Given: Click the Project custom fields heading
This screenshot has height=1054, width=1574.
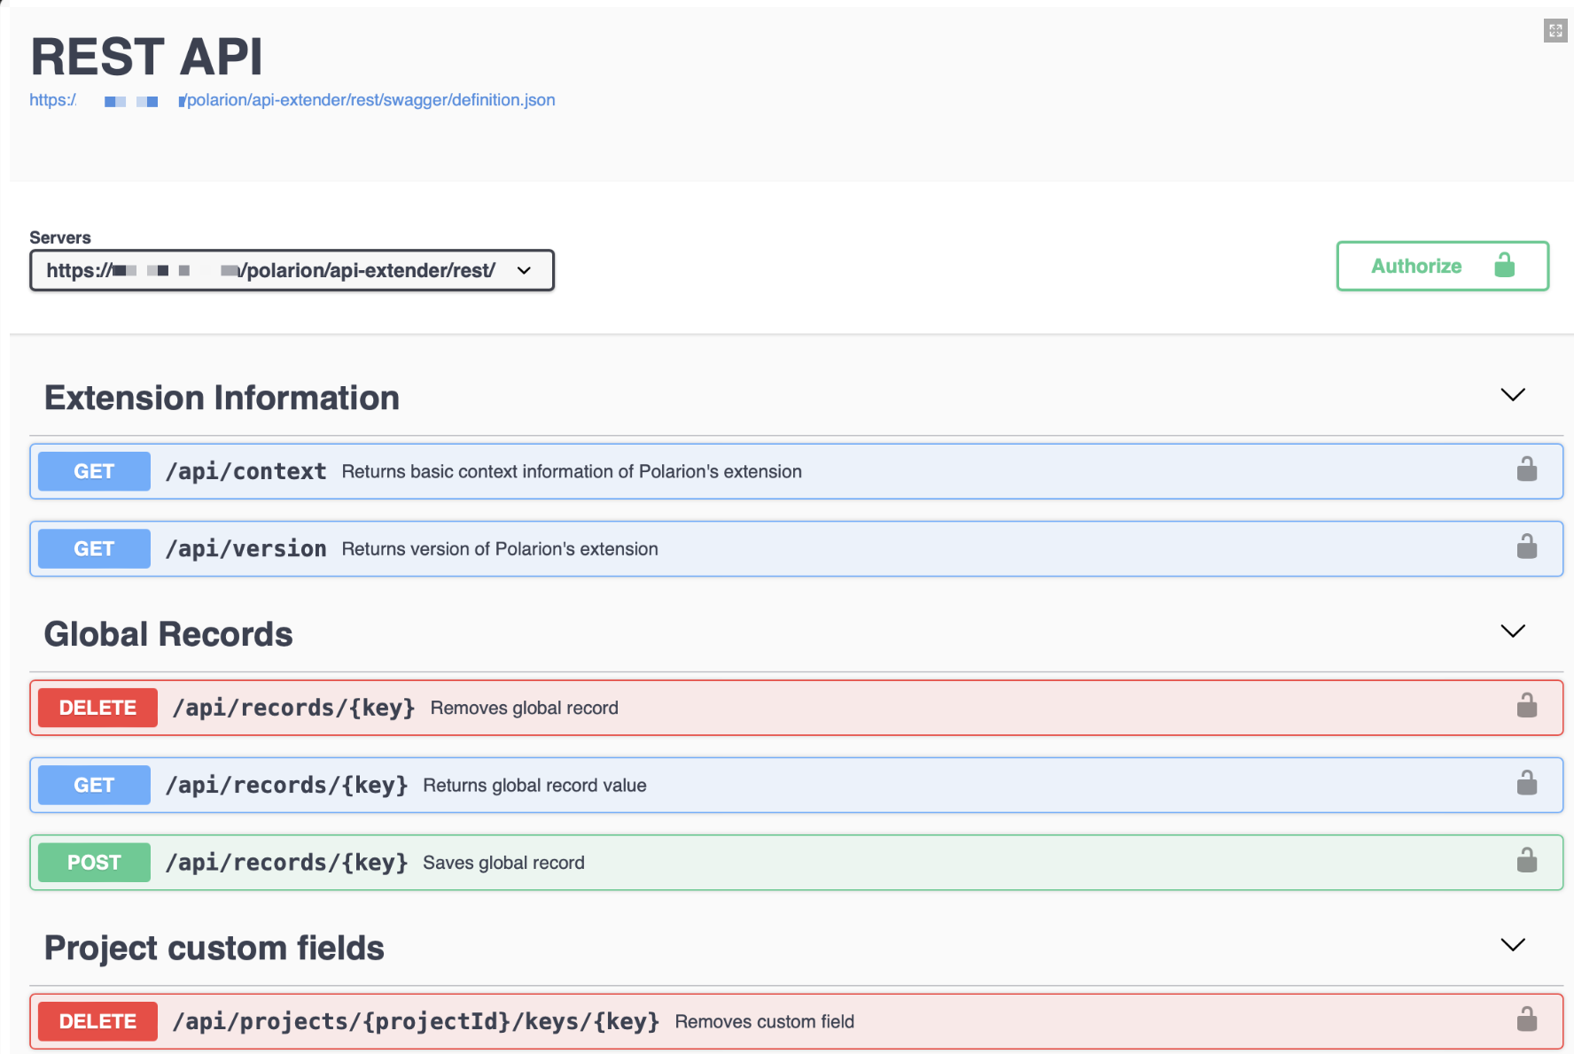Looking at the screenshot, I should [214, 948].
